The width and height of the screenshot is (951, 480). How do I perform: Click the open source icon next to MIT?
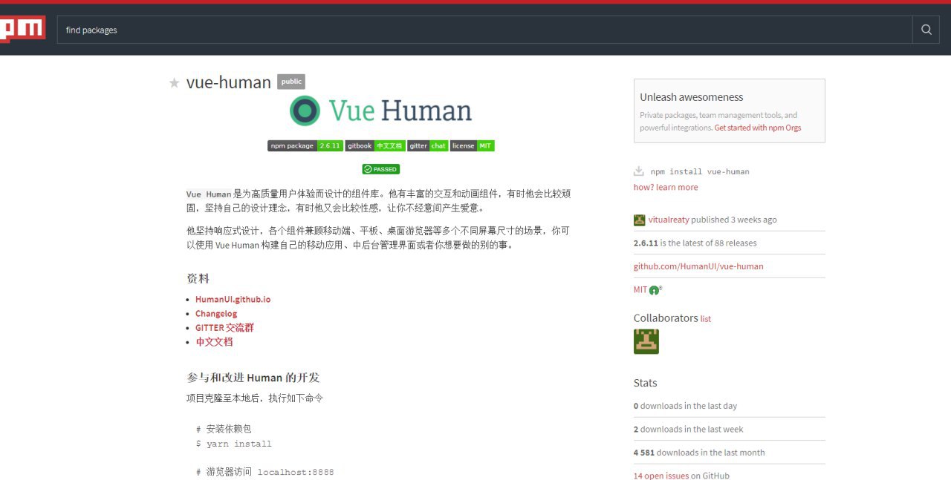pos(655,290)
